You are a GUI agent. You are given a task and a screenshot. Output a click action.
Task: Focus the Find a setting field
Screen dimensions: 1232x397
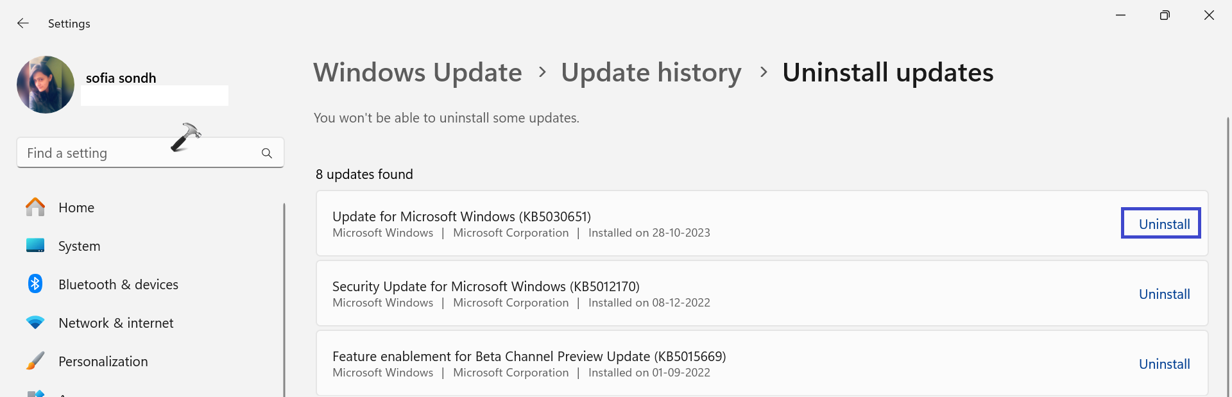[138, 153]
